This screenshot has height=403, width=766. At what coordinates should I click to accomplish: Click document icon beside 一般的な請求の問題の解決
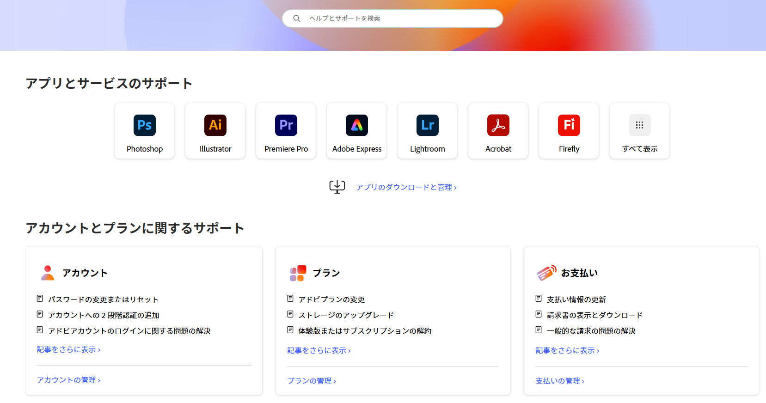(539, 330)
